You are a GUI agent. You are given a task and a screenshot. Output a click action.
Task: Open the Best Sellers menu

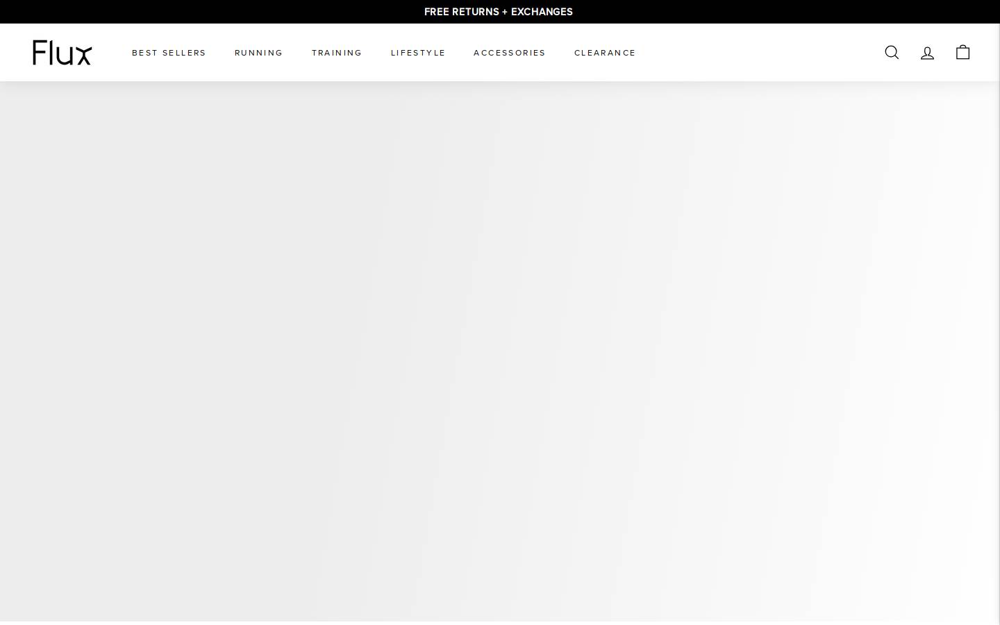(x=169, y=53)
